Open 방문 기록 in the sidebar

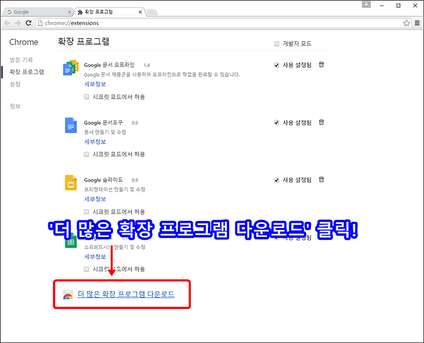(x=21, y=60)
